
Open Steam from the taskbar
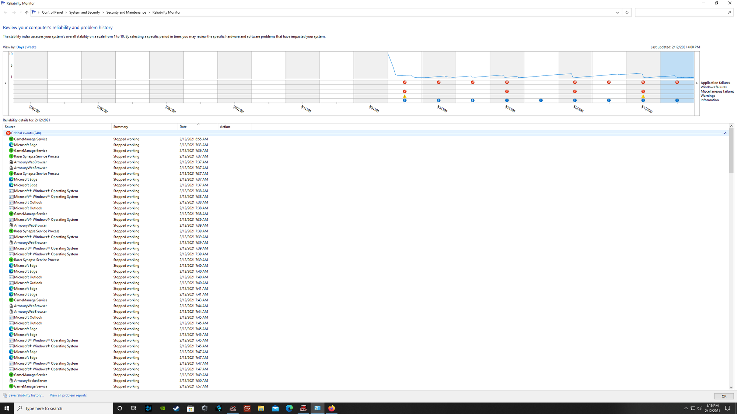point(176,408)
